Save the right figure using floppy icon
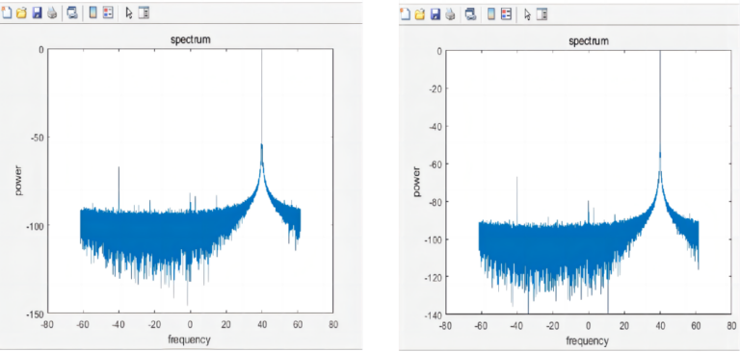Image resolution: width=740 pixels, height=352 pixels. click(x=436, y=14)
